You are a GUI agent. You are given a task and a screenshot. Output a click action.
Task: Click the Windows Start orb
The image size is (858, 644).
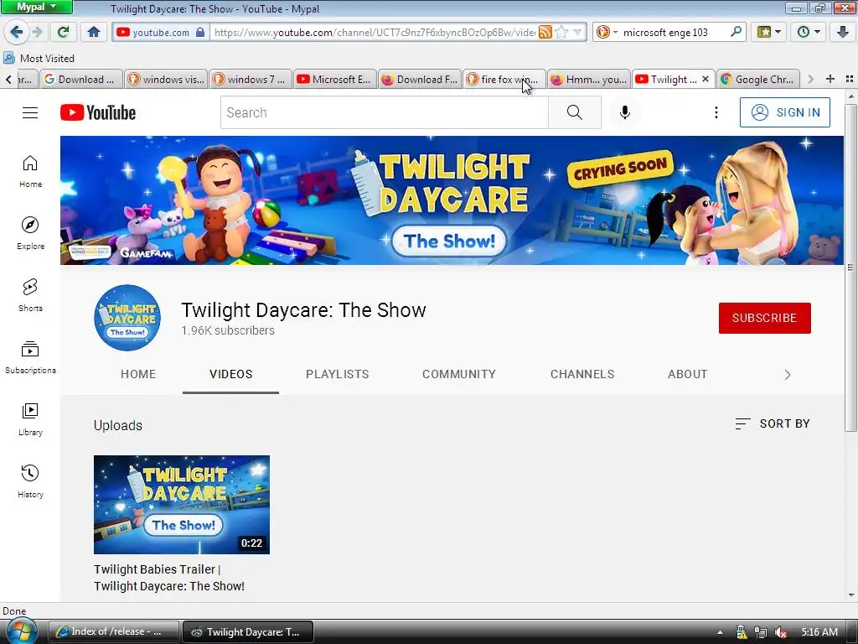[21, 631]
